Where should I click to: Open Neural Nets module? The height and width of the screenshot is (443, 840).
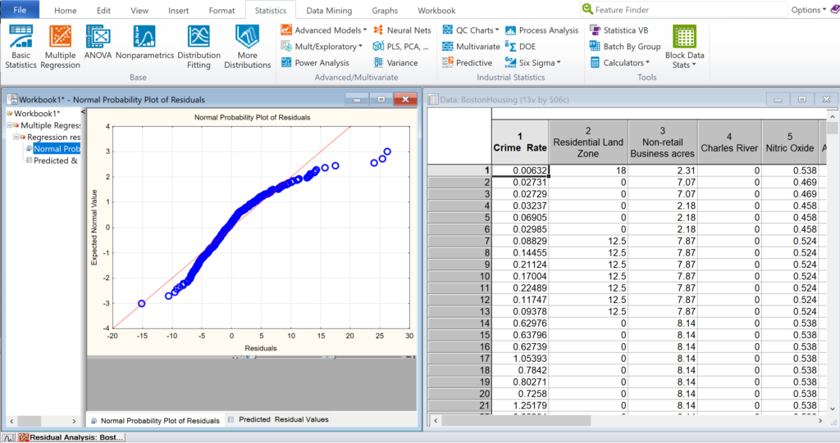point(403,30)
